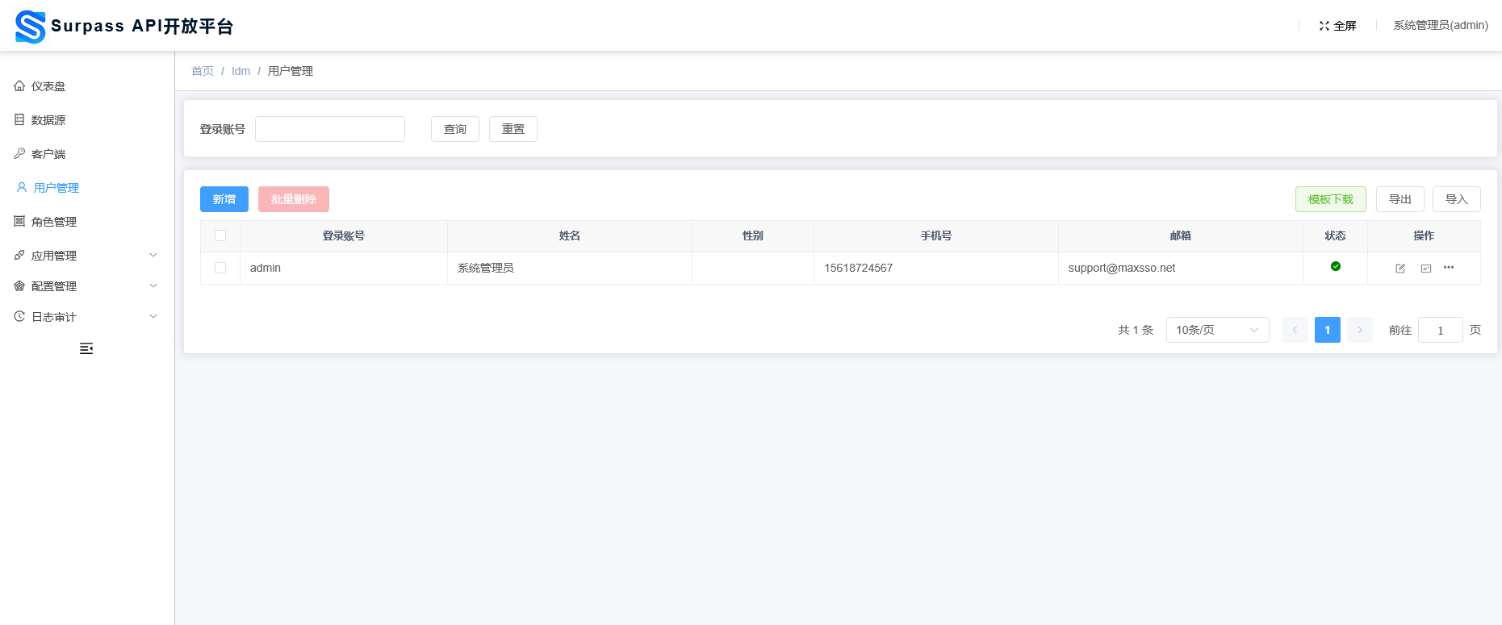Image resolution: width=1502 pixels, height=625 pixels.
Task: Click the email support@maxsso.net
Action: click(x=1122, y=268)
